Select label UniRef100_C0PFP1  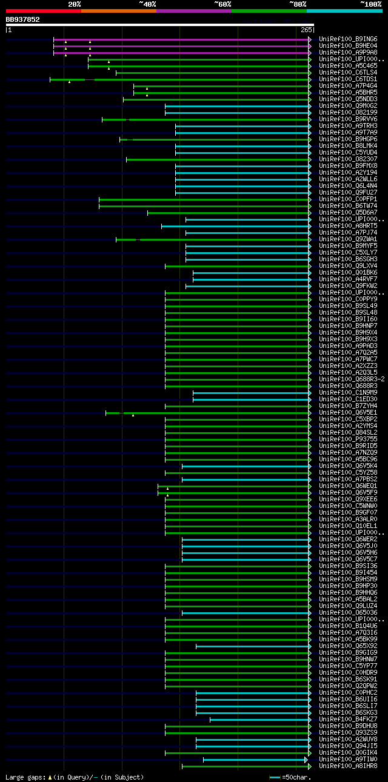point(348,199)
